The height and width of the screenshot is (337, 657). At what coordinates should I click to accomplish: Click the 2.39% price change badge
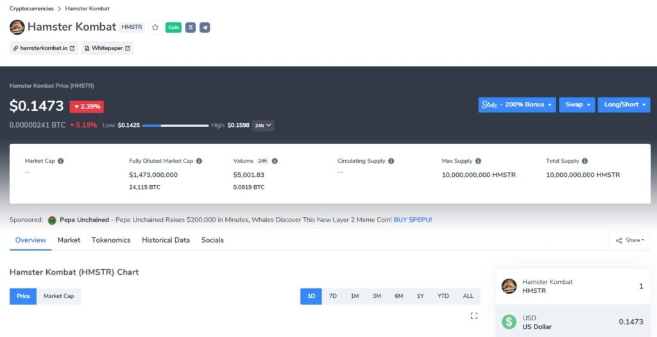(x=87, y=106)
